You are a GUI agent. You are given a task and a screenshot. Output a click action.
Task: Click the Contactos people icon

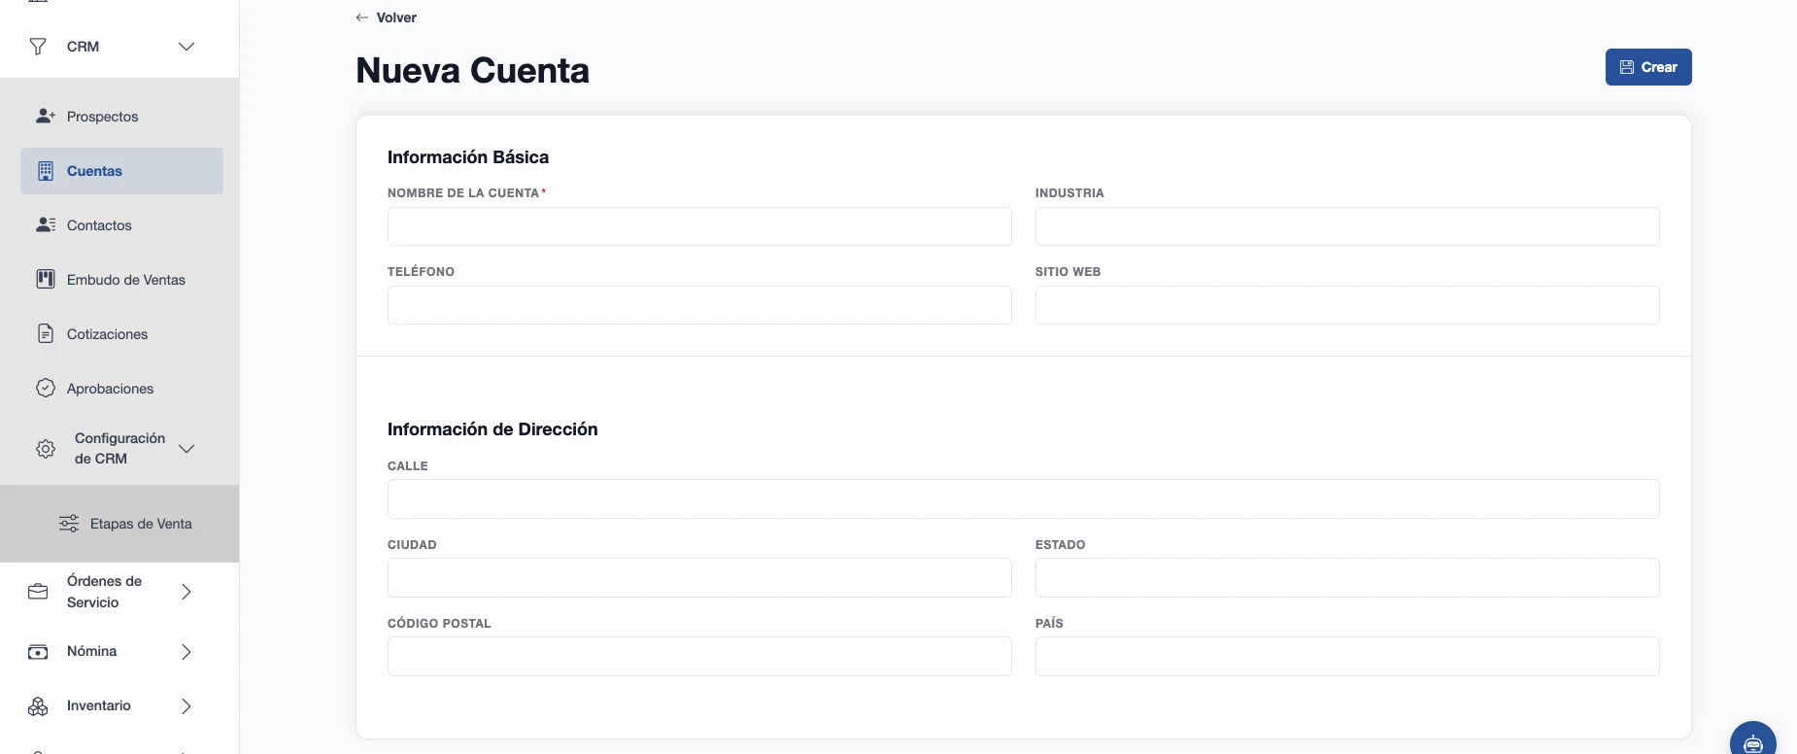tap(46, 225)
